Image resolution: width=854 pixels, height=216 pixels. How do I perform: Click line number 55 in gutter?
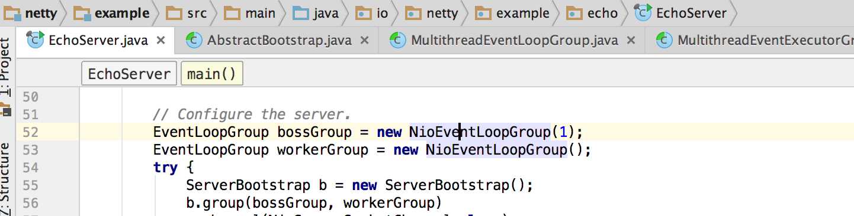pyautogui.click(x=30, y=186)
